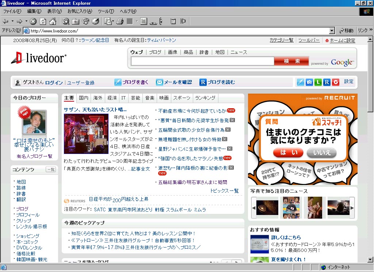Open the Mail button dropdown arrow
Image resolution: width=374 pixels, height=272 pixels.
coord(113,21)
